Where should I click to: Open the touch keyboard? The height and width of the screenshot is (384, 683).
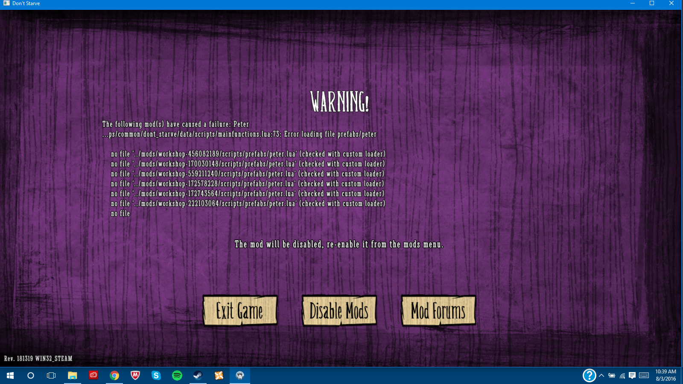(x=644, y=375)
